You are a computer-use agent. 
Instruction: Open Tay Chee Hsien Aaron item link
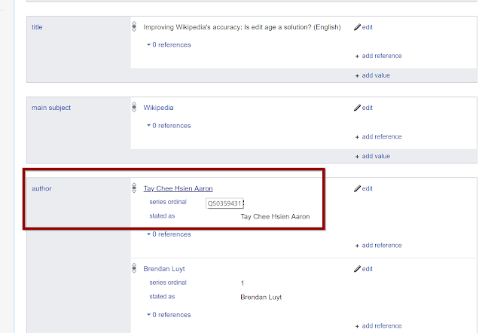pos(178,188)
